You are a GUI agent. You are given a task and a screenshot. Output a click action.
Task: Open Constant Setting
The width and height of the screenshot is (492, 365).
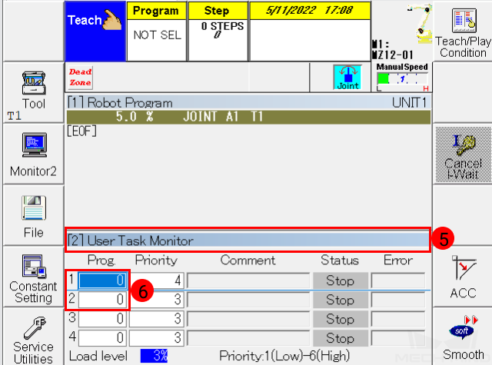point(33,277)
